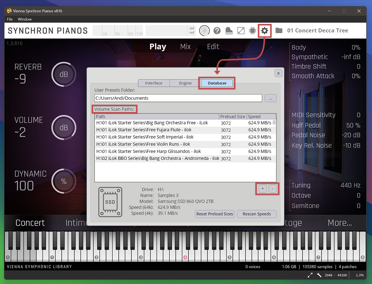Screen dimensions: 372x284
Task: Click the Key Rel. Noise -10 dB parameter
Action: click(x=326, y=145)
